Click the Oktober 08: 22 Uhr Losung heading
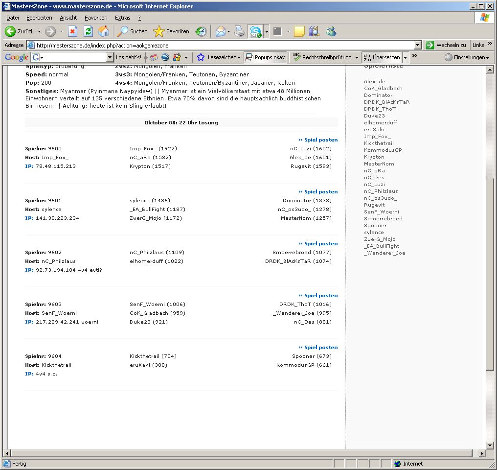497x470 pixels. (181, 123)
